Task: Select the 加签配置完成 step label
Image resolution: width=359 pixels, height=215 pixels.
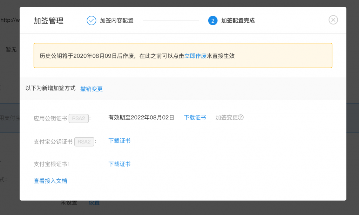Action: [238, 21]
